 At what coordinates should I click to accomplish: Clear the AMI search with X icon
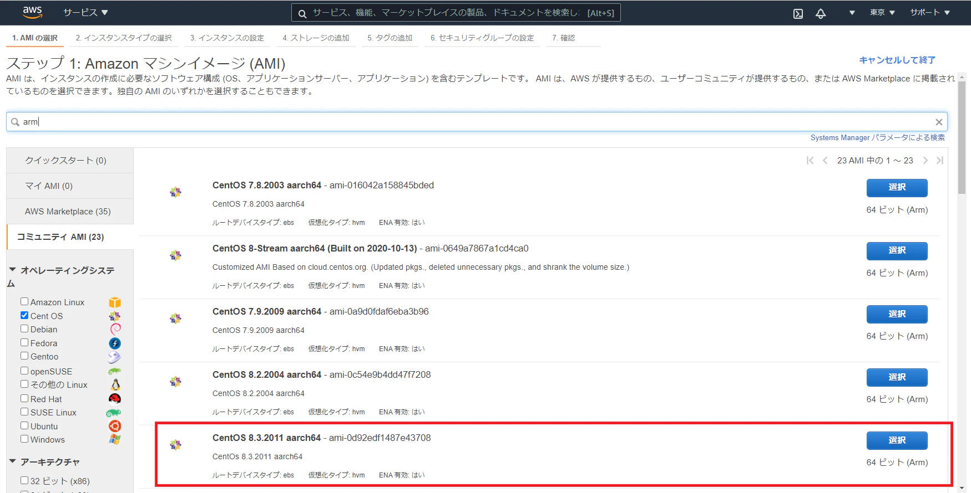click(939, 122)
